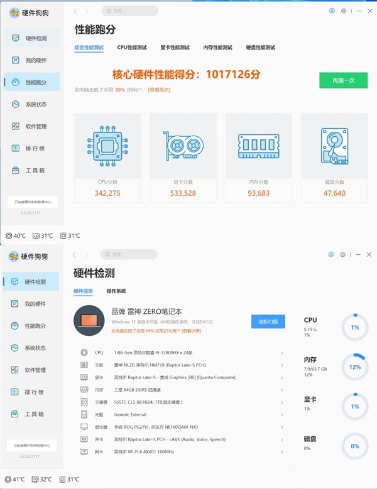
Task: Click 显卡 score value 533,528
Action: pos(183,193)
